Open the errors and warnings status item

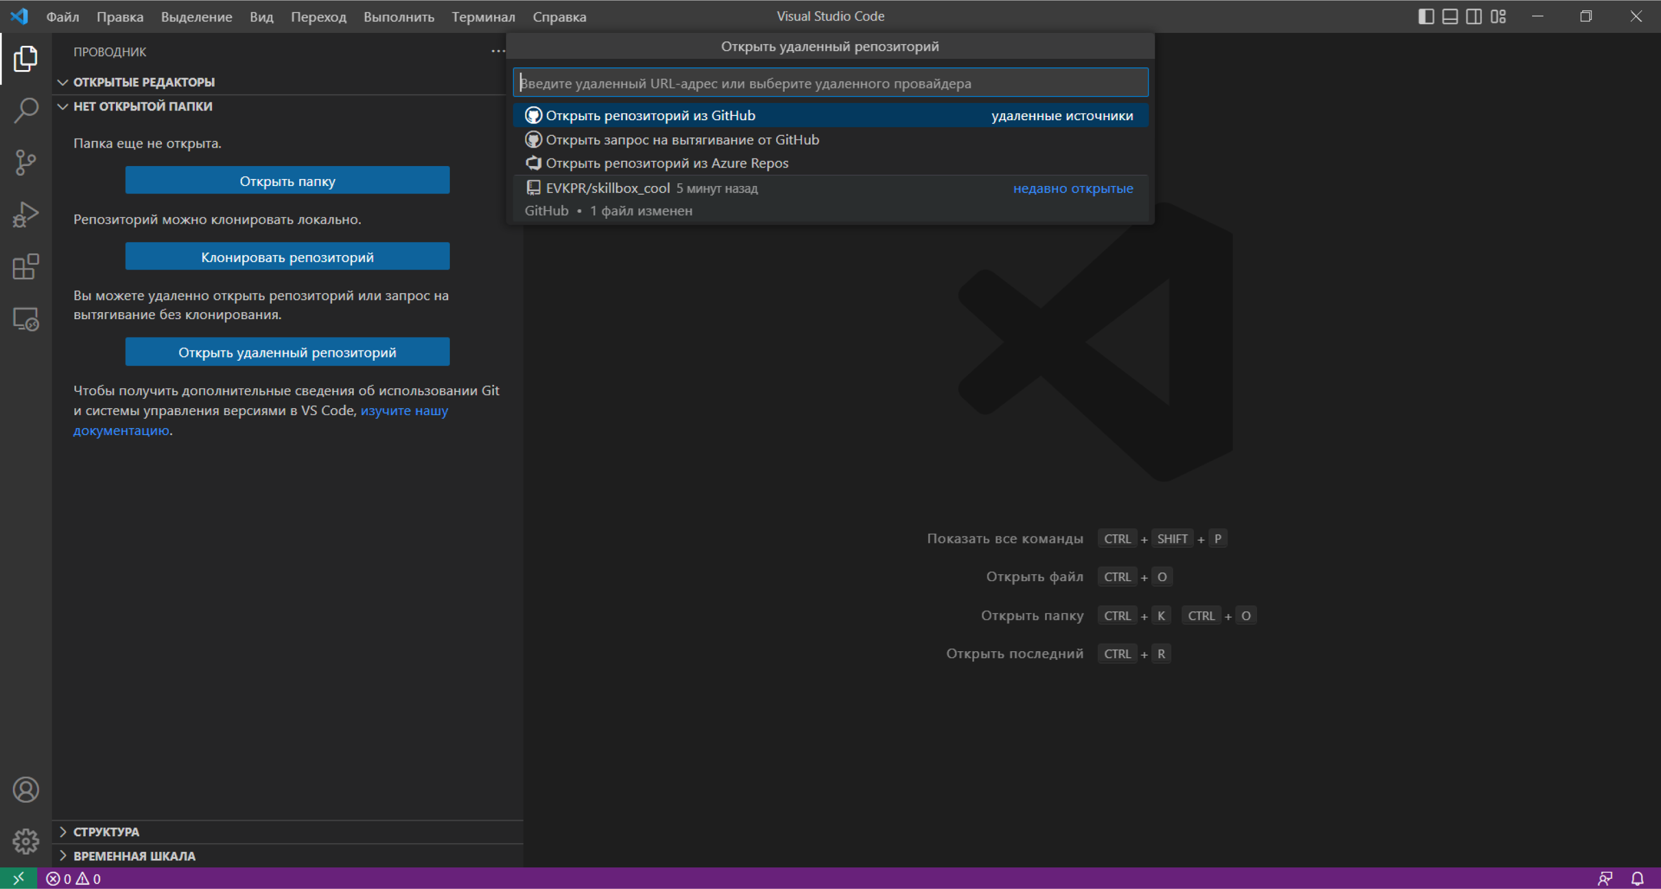point(73,879)
